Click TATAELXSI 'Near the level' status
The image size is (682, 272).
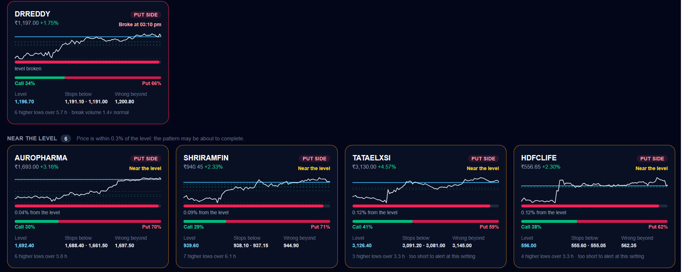click(x=483, y=168)
